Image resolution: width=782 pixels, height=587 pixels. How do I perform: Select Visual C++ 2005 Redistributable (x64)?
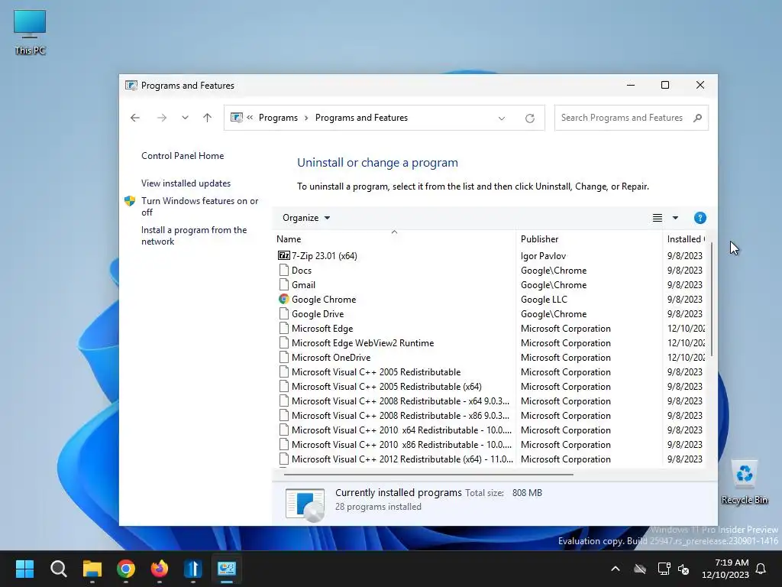(x=386, y=386)
